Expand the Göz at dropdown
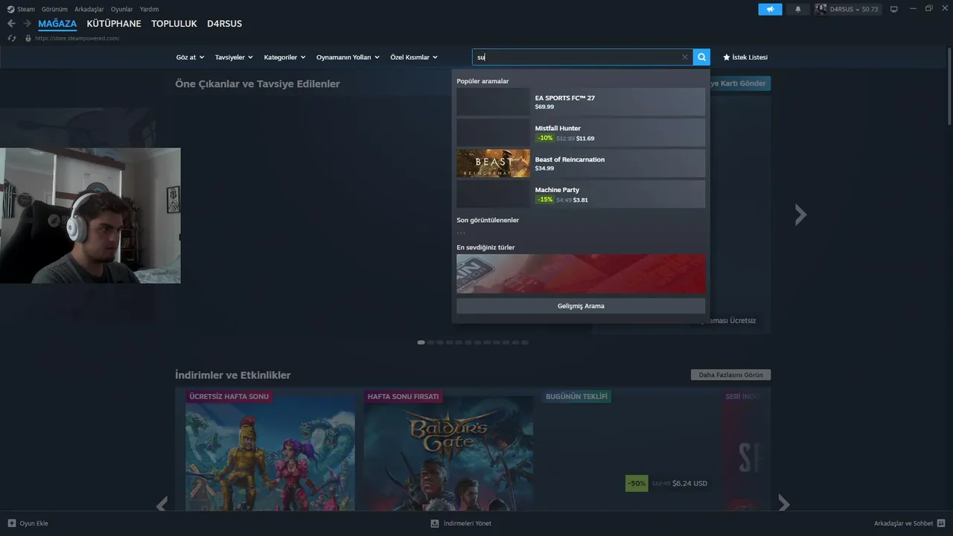 (190, 57)
